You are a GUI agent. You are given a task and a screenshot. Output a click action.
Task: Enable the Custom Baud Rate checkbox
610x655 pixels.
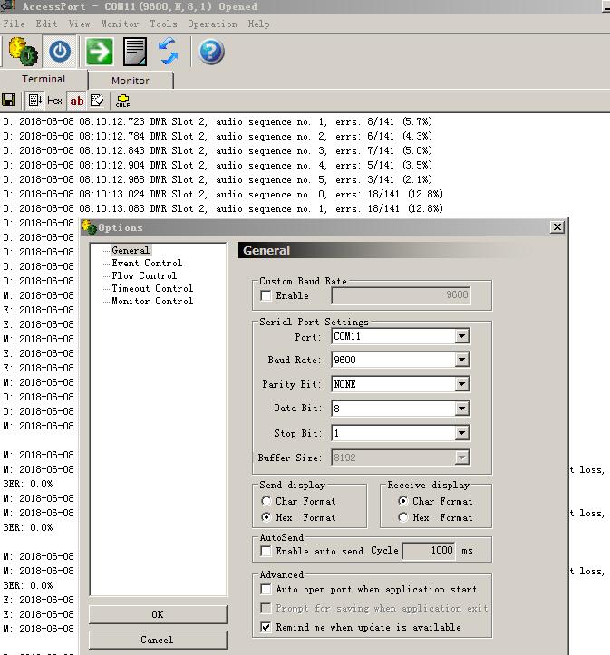pos(266,295)
